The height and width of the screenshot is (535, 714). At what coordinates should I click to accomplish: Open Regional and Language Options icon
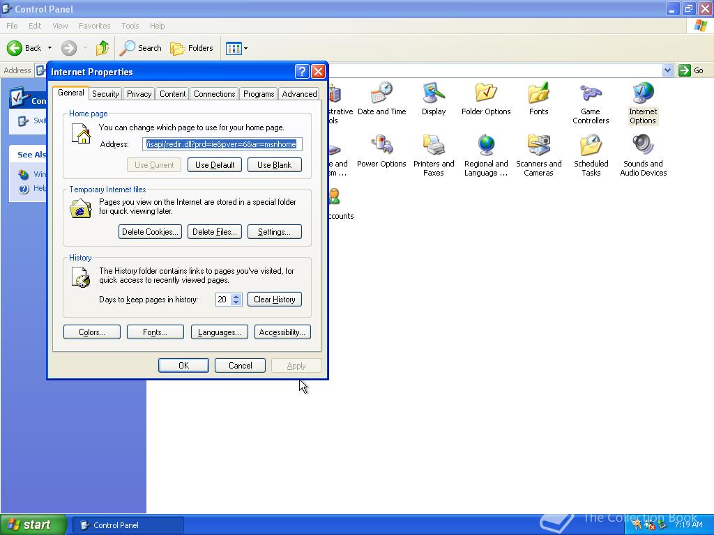point(486,155)
